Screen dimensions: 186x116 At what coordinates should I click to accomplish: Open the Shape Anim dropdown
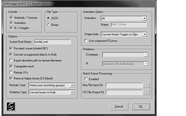point(124,34)
